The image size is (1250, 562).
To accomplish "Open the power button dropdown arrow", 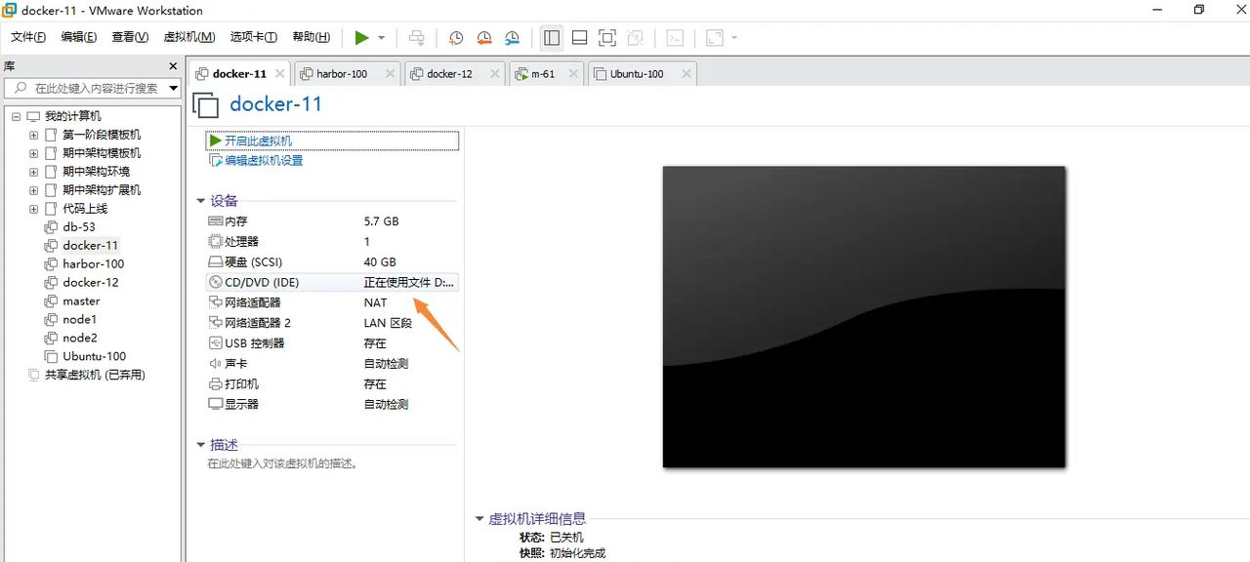I will pos(380,37).
